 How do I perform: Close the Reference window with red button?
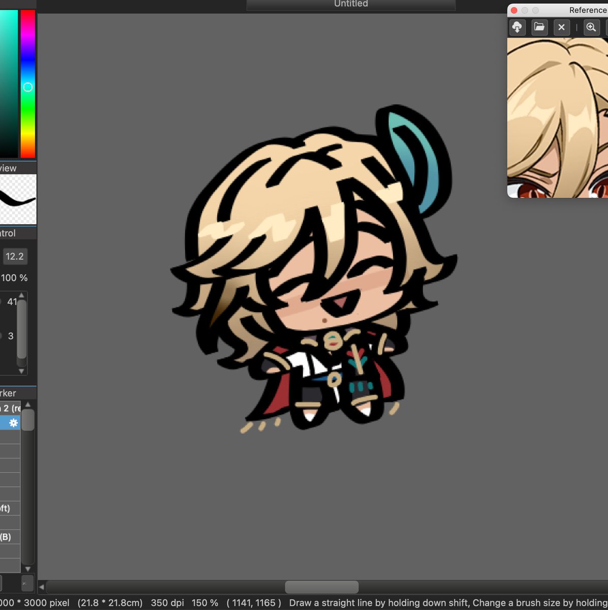tap(514, 10)
